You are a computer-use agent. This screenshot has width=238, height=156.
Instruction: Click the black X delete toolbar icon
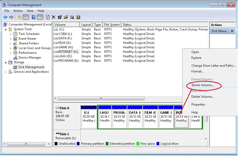54,17
